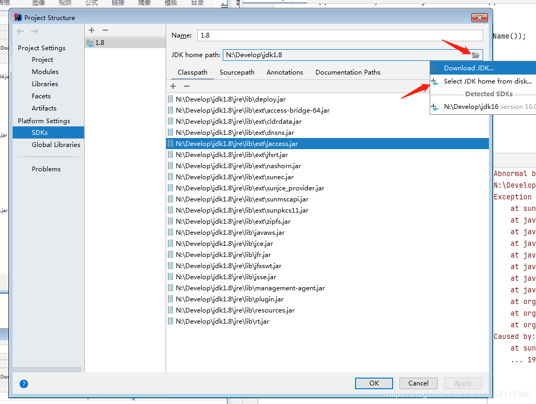Switch to the Annotations tab
This screenshot has width=536, height=404.
pyautogui.click(x=285, y=72)
